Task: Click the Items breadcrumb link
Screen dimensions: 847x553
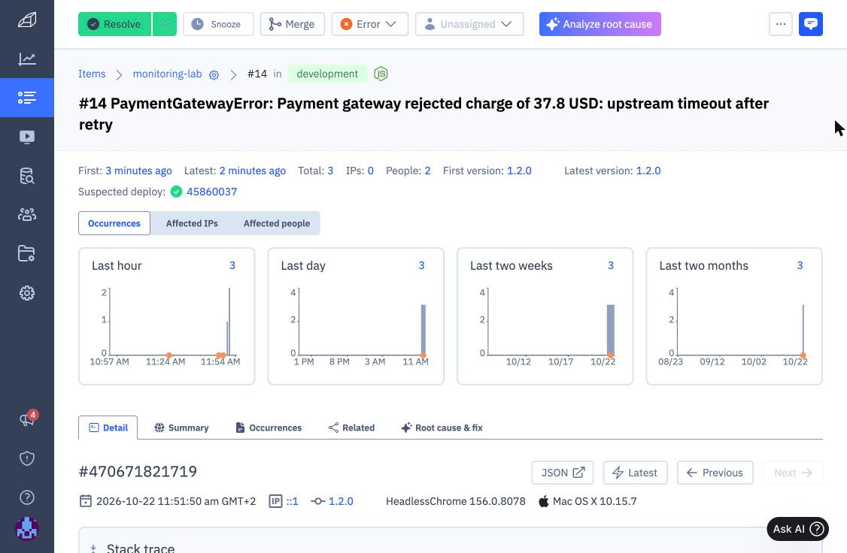Action: 92,74
